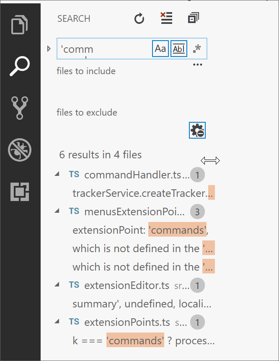The height and width of the screenshot is (361, 279).
Task: Expand the replace field chevron
Action: tap(49, 49)
